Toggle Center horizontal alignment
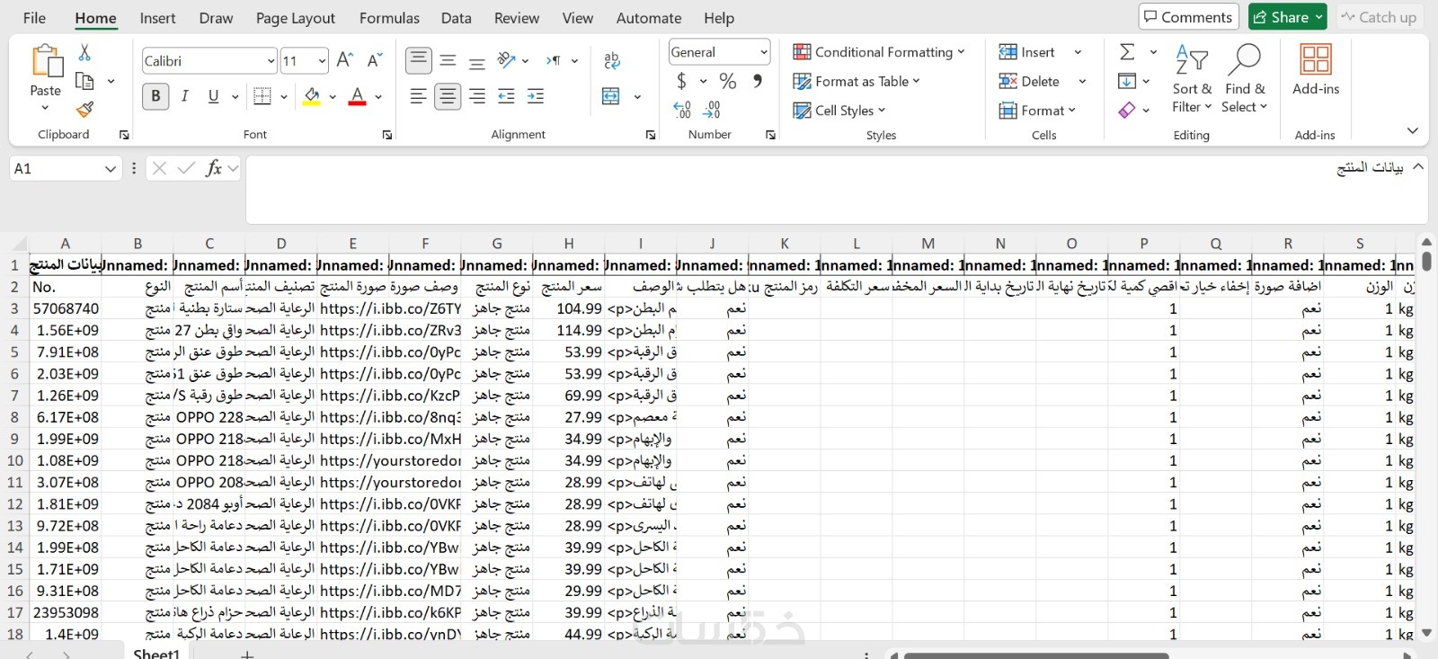The height and width of the screenshot is (659, 1438). coord(448,96)
